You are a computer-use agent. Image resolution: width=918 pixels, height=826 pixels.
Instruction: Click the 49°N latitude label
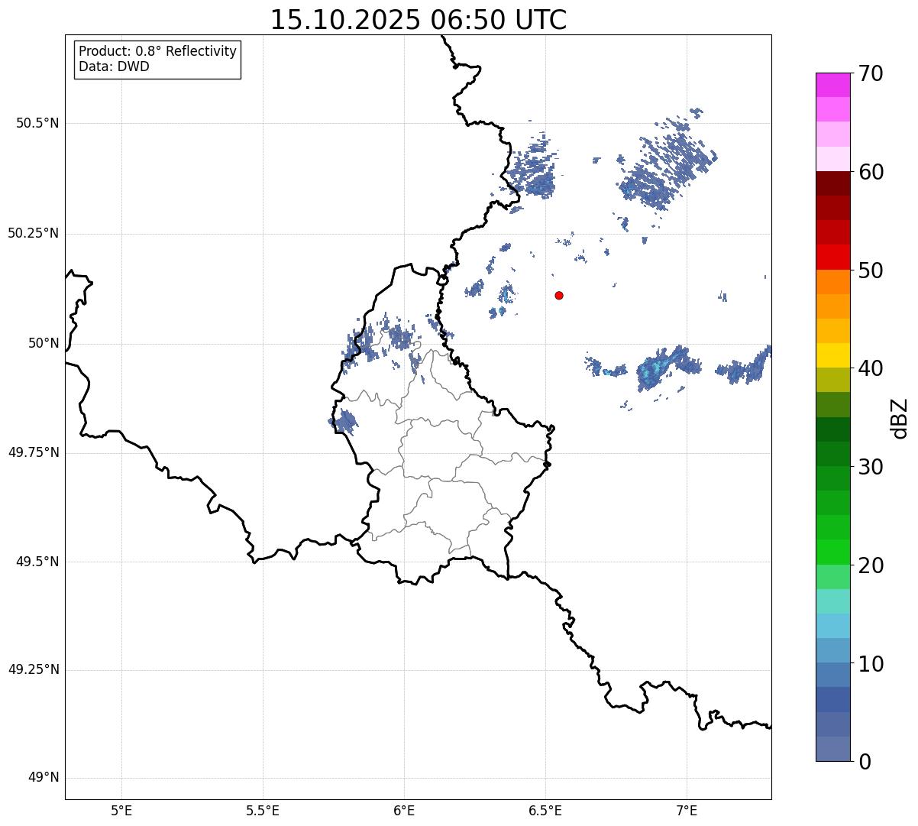pyautogui.click(x=44, y=778)
